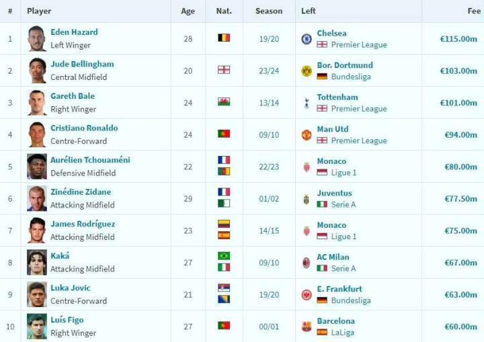This screenshot has width=484, height=342.
Task: Open Jude Bellingham's player profile link
Action: tap(82, 65)
